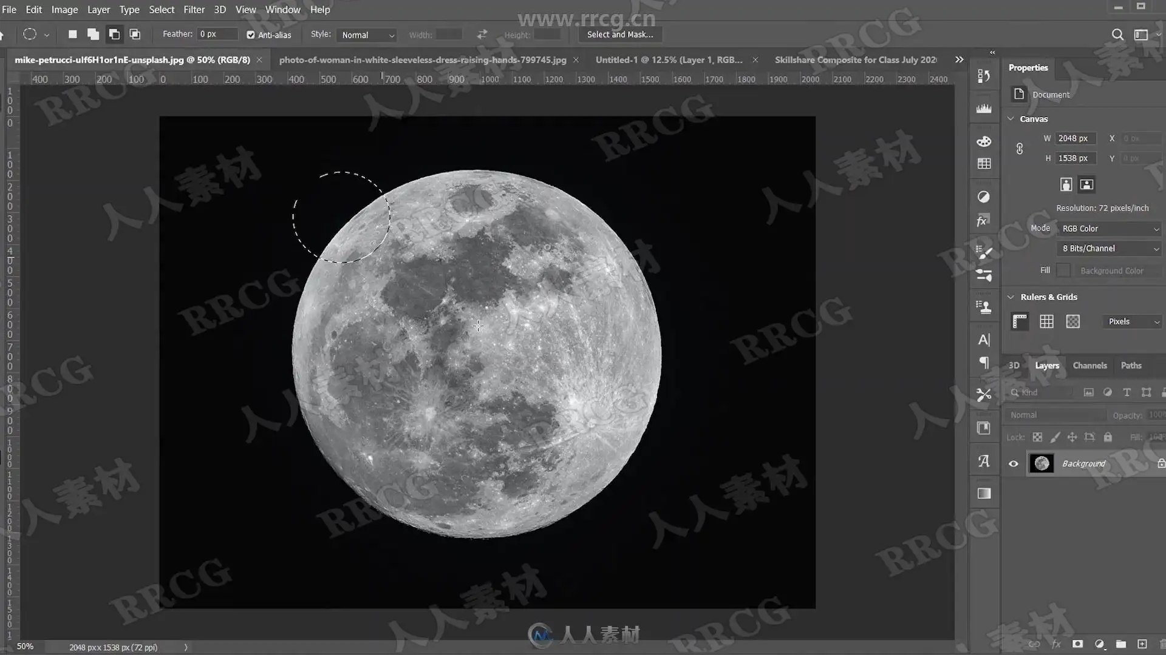Create a new layer with plus icon
Screen dimensions: 1166x655
pyautogui.click(x=1142, y=644)
